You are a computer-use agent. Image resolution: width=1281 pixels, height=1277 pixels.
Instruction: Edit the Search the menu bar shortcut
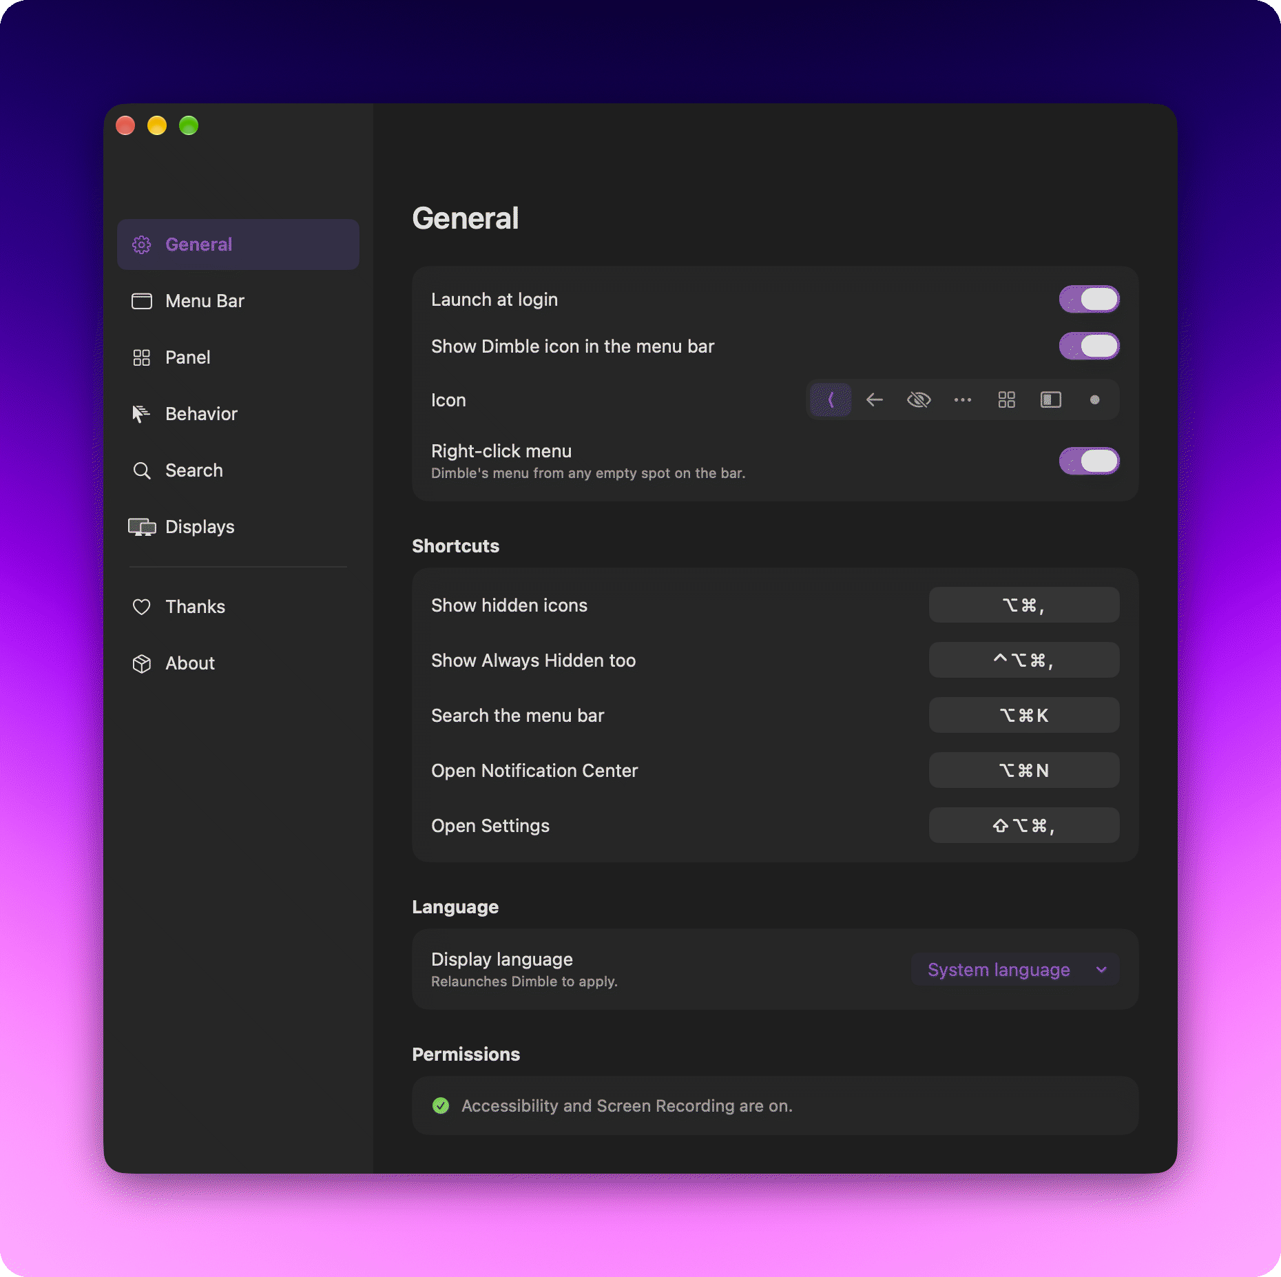[x=1024, y=715]
